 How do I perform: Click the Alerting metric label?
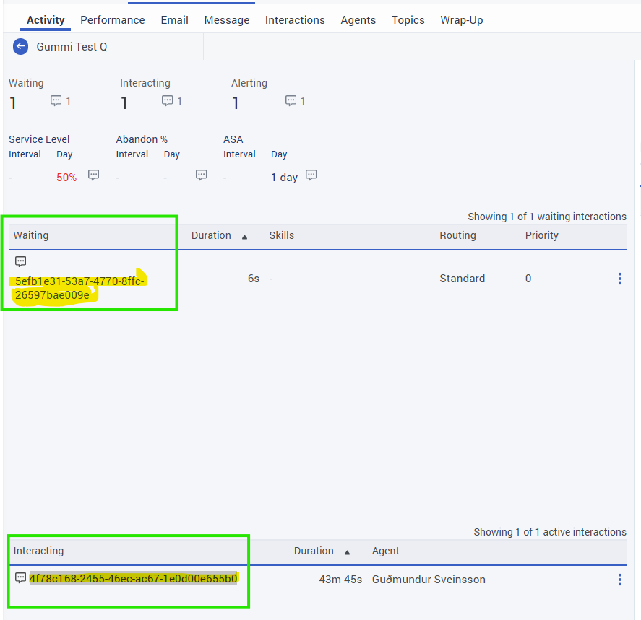click(249, 83)
